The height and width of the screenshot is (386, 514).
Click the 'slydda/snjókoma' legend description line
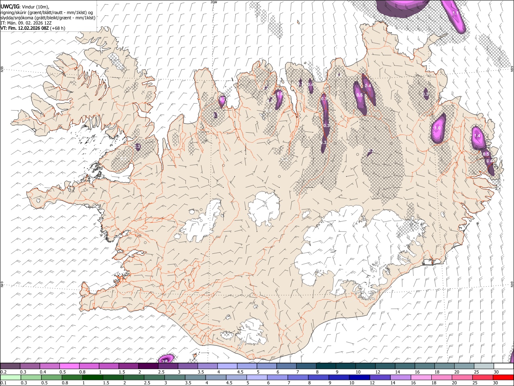coord(48,18)
